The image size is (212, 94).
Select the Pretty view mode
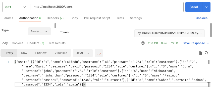click(9, 53)
